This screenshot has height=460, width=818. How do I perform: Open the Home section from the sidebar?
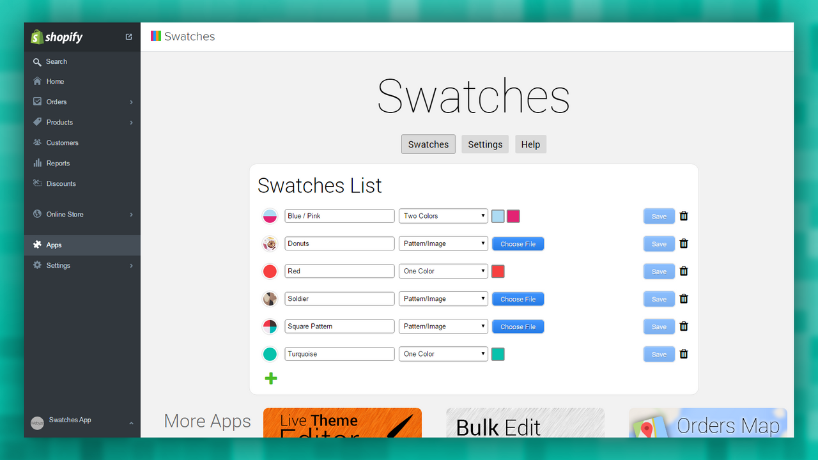(x=37, y=81)
